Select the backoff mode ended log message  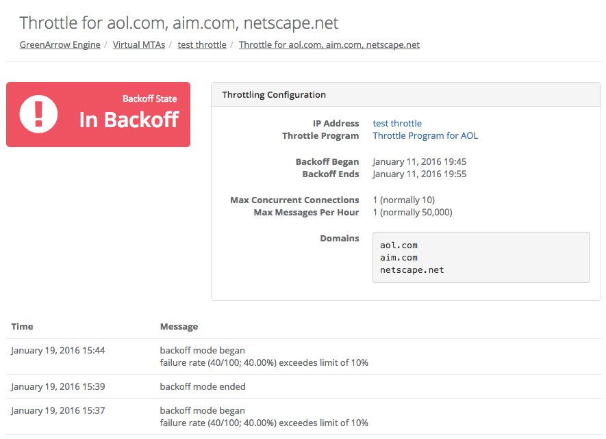[x=203, y=386]
